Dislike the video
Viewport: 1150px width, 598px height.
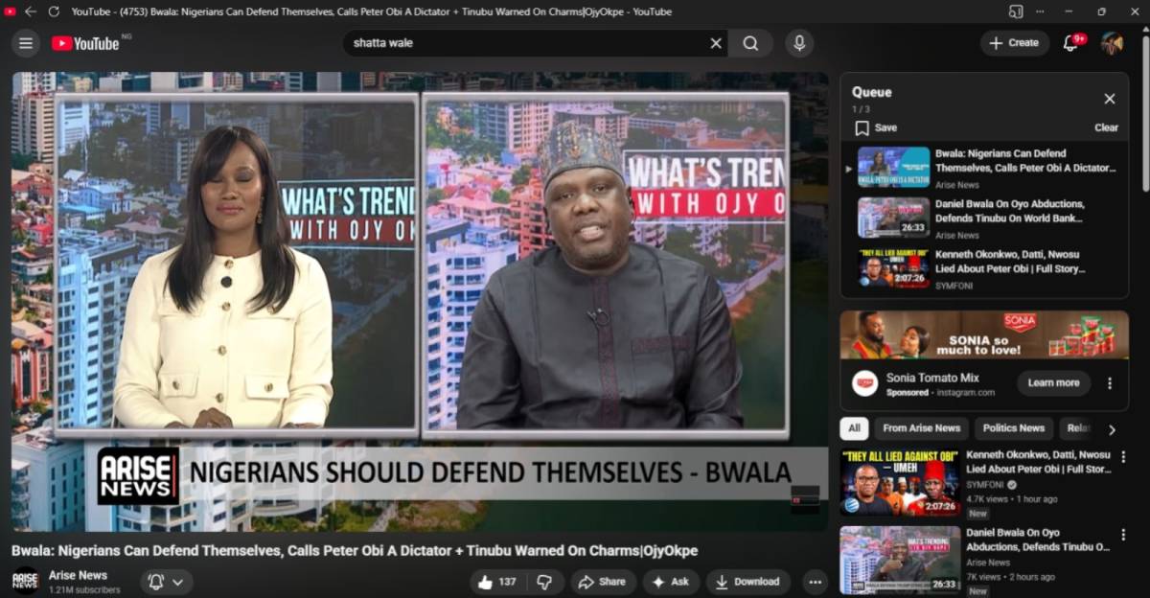click(543, 582)
